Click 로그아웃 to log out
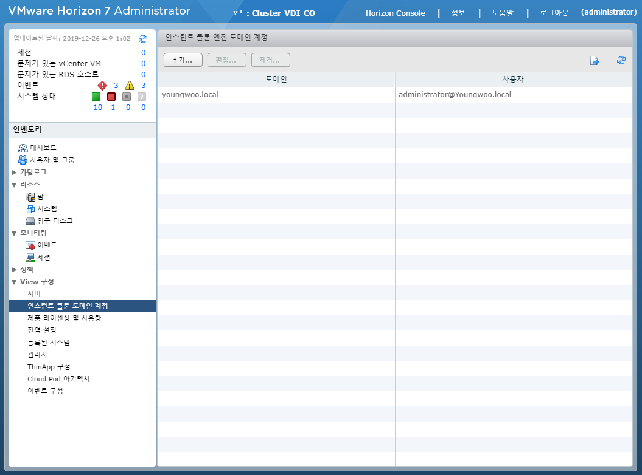The image size is (642, 475). (x=554, y=13)
